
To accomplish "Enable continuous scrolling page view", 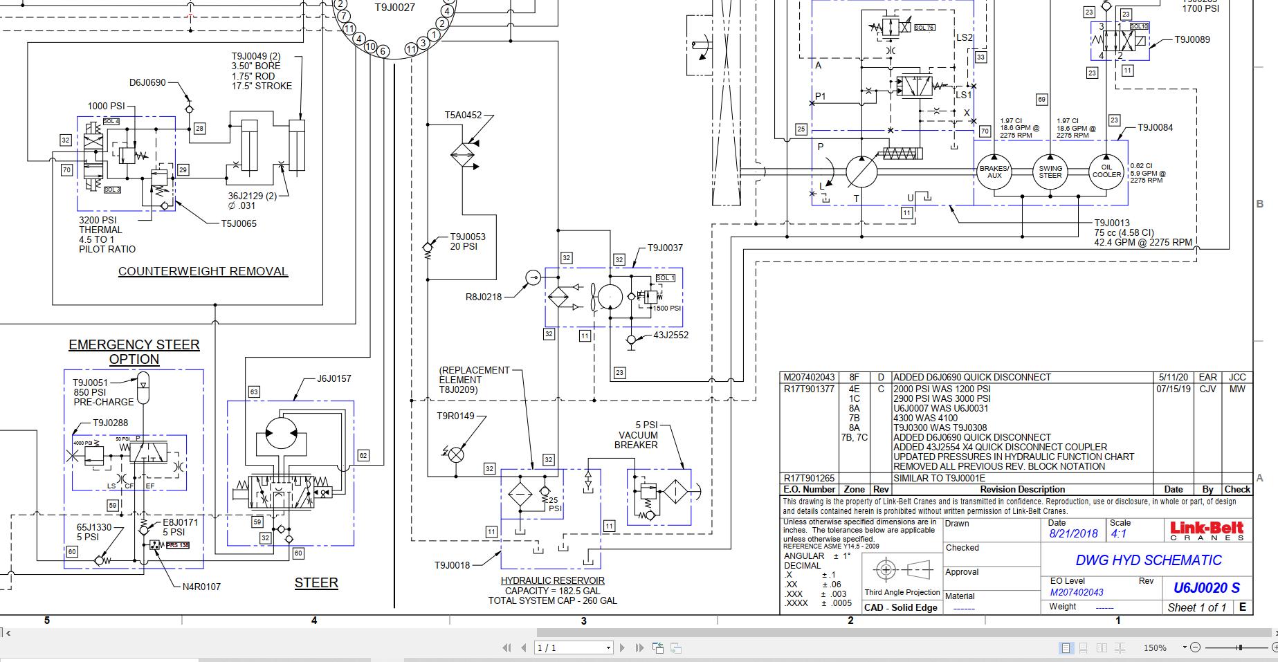I will coord(1084,648).
